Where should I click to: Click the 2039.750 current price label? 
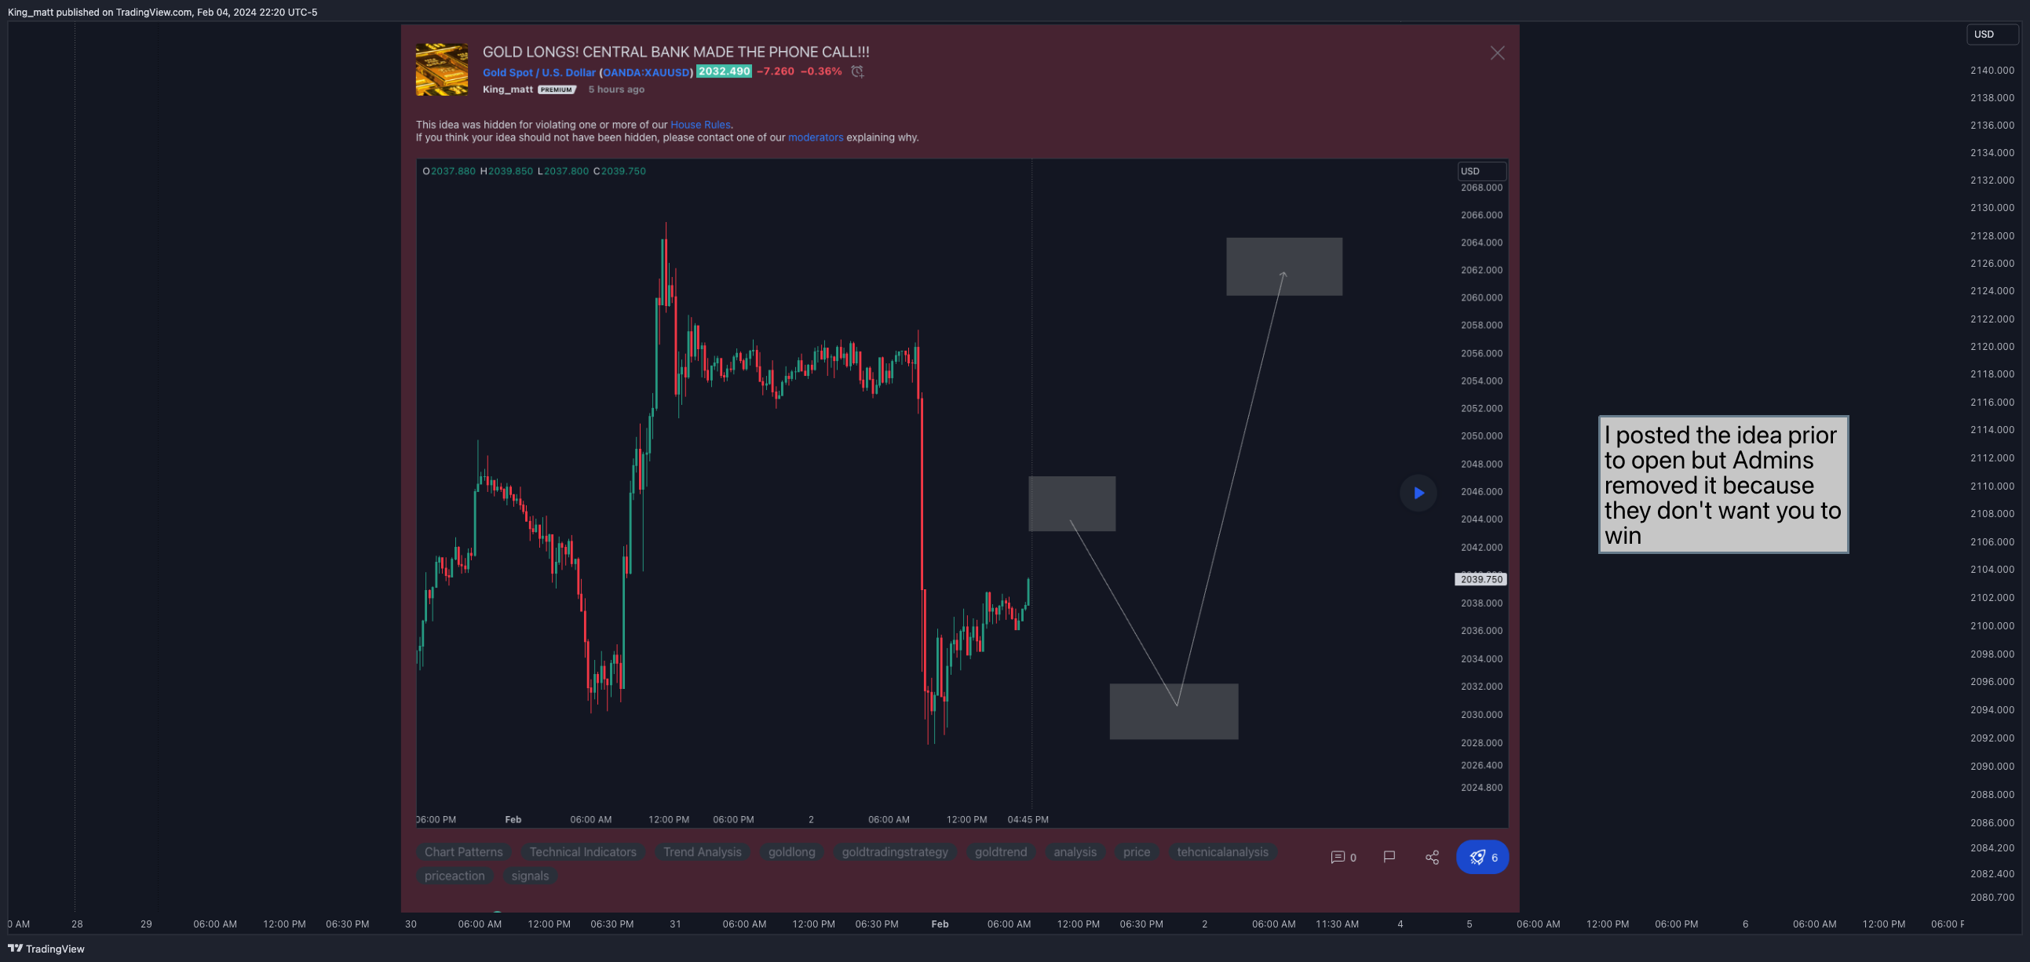coord(1481,579)
